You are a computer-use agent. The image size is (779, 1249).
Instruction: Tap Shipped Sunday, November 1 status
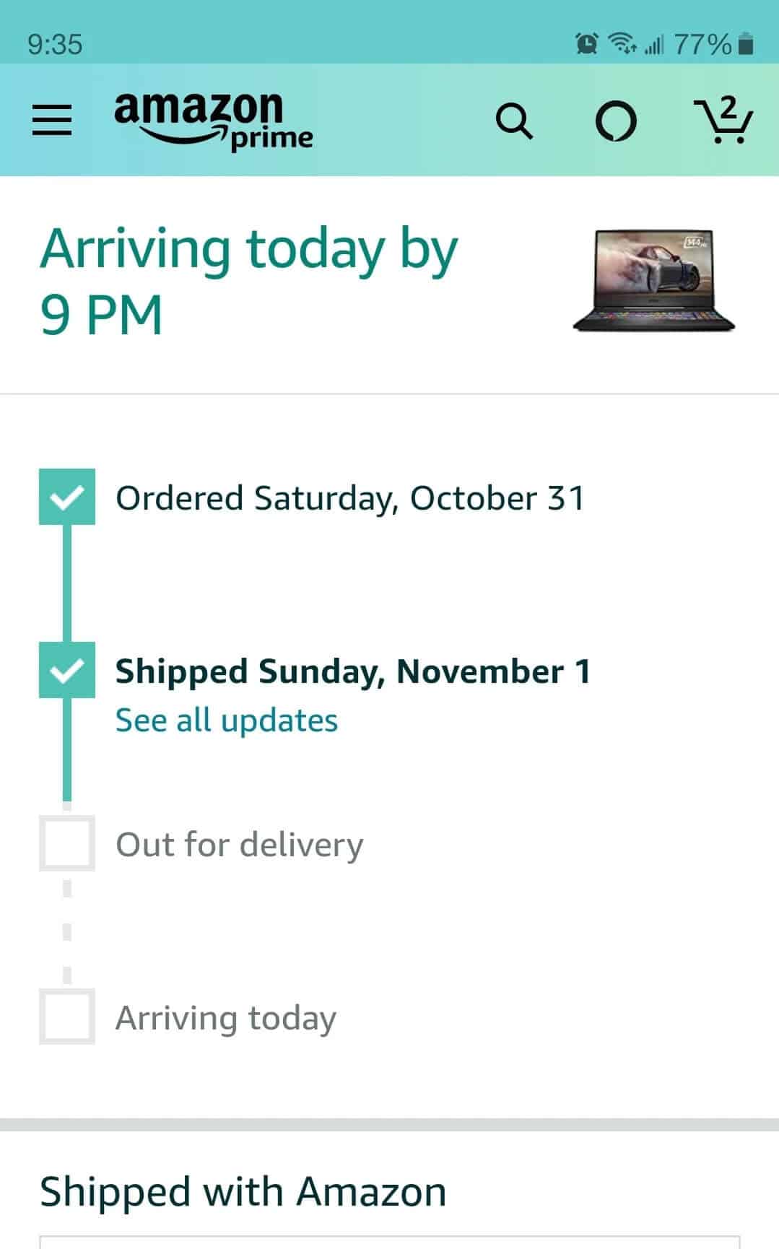[x=353, y=671]
